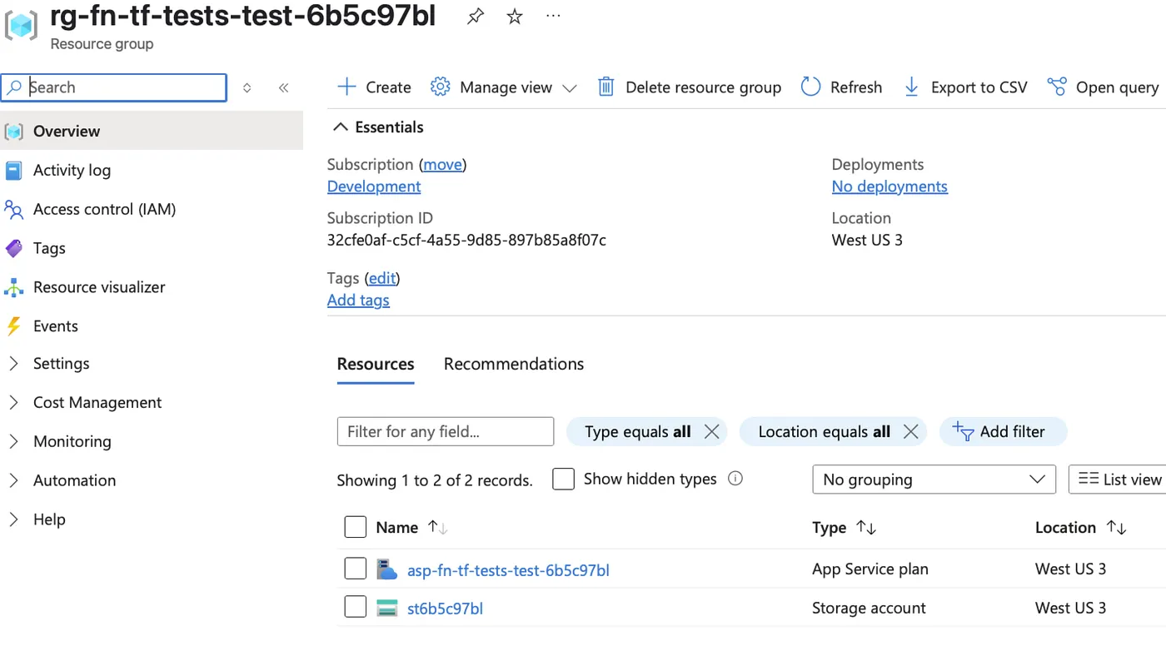This screenshot has height=646, width=1166.
Task: Collapse the Essentials section
Action: 340,127
